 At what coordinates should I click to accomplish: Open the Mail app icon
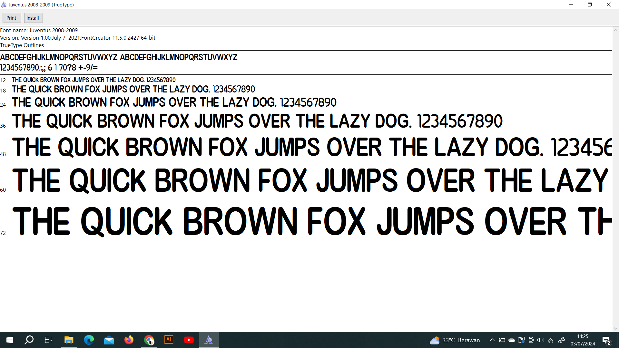coord(109,340)
